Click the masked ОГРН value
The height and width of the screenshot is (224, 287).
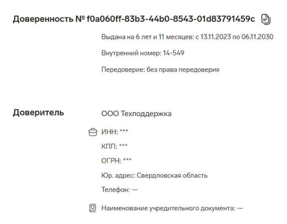(x=127, y=160)
